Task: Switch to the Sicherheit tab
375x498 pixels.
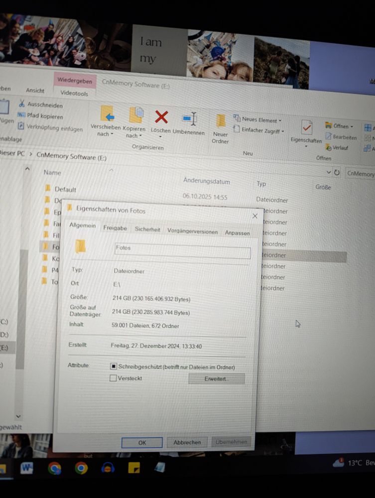Action: tap(147, 229)
